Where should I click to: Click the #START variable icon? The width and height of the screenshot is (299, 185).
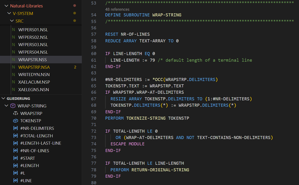[x=16, y=158]
